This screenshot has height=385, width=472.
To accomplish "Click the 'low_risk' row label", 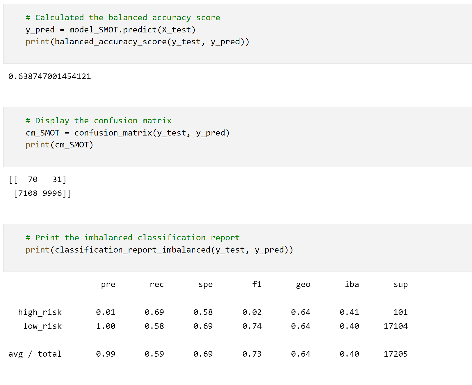I will [x=42, y=326].
